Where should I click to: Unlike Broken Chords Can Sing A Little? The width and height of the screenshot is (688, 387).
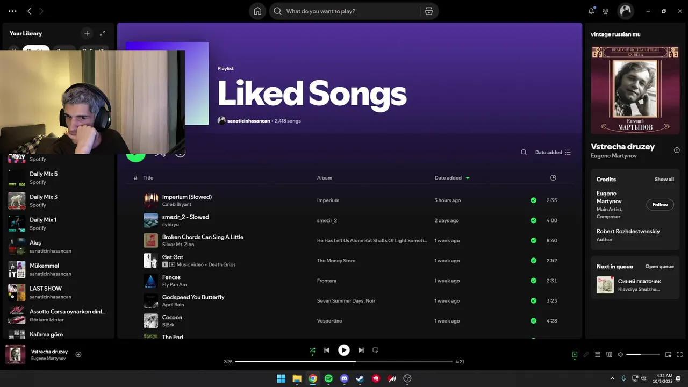[533, 240]
